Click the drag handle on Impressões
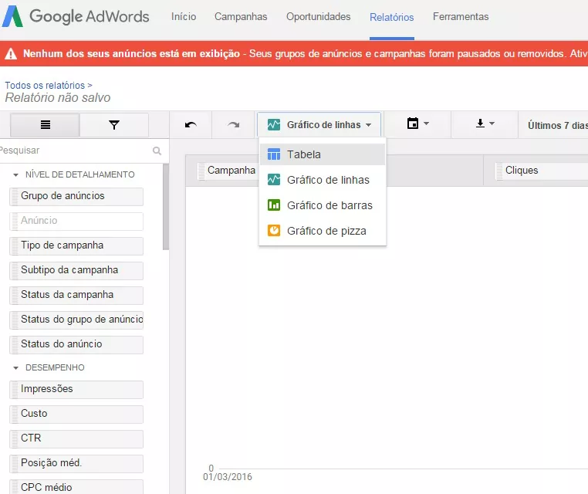Viewport: 588px width, 494px height. [x=15, y=390]
